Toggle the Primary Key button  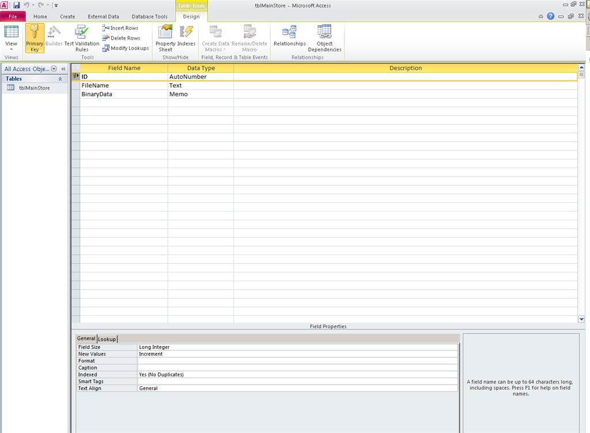35,38
